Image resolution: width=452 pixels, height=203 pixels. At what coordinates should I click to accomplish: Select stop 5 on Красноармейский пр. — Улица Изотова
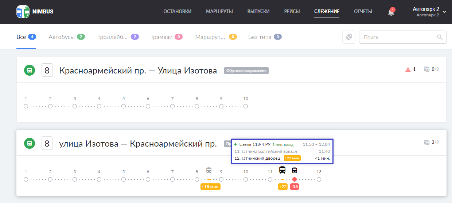click(124, 106)
